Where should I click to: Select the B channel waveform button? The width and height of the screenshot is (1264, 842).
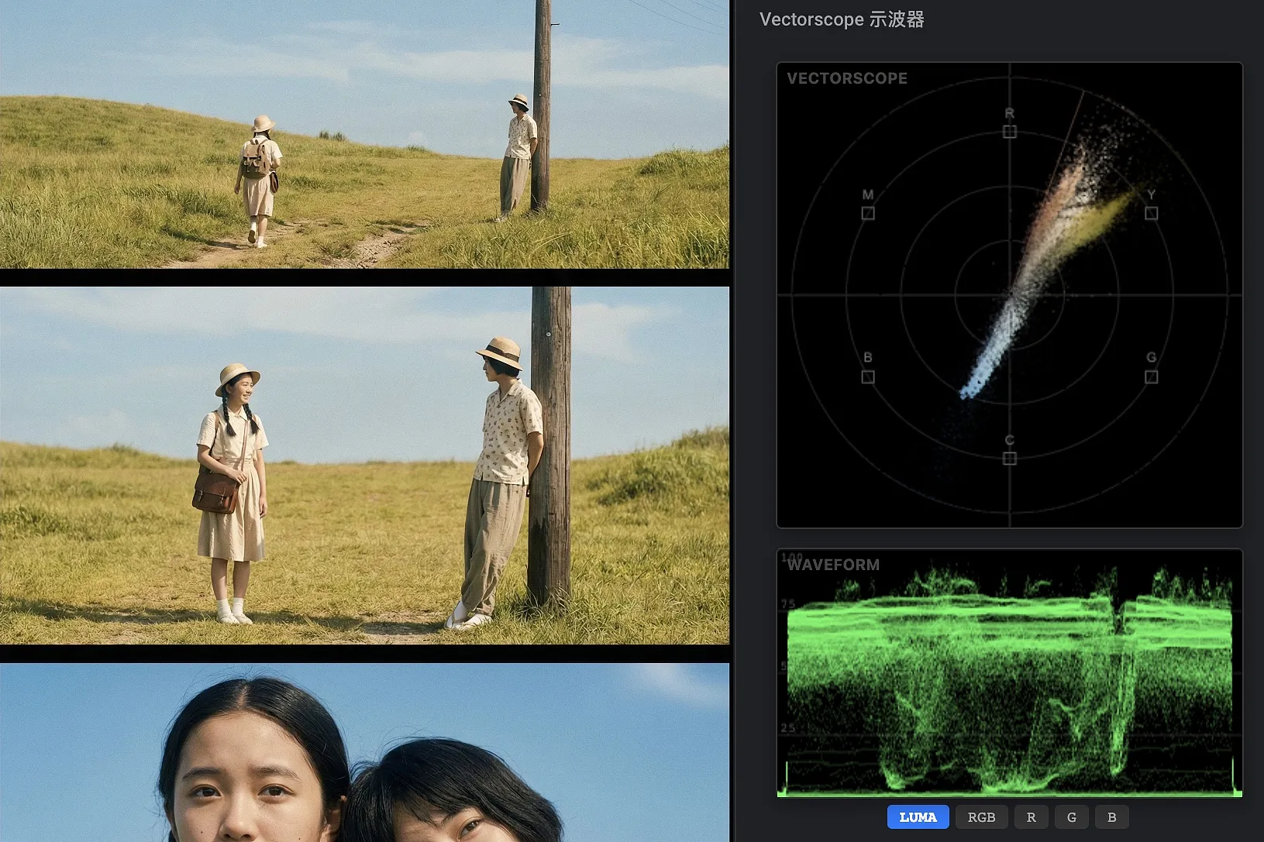point(1111,817)
